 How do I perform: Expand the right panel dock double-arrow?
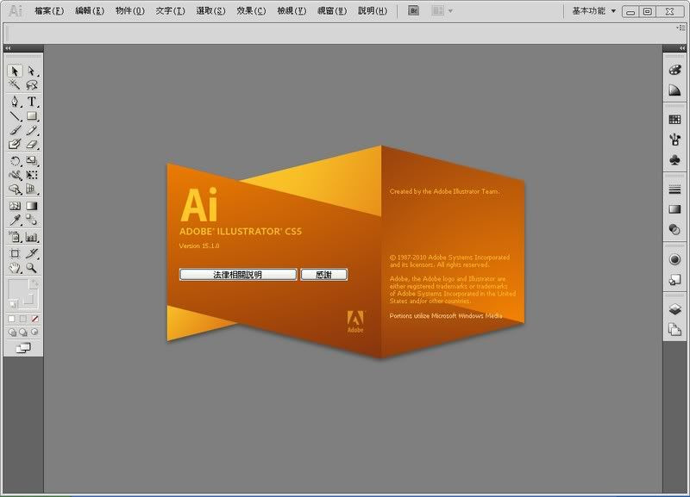(x=682, y=48)
